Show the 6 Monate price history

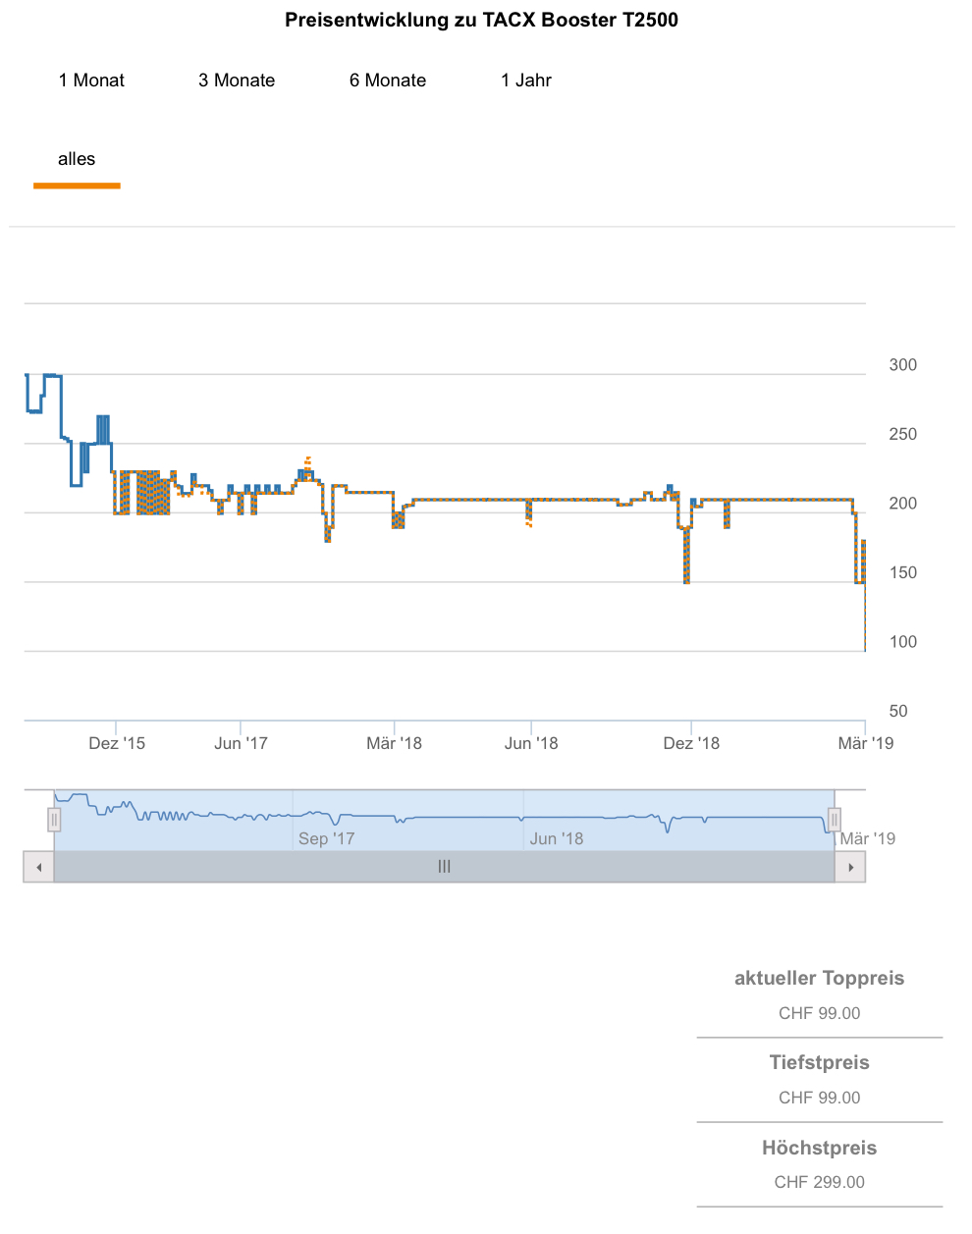388,80
